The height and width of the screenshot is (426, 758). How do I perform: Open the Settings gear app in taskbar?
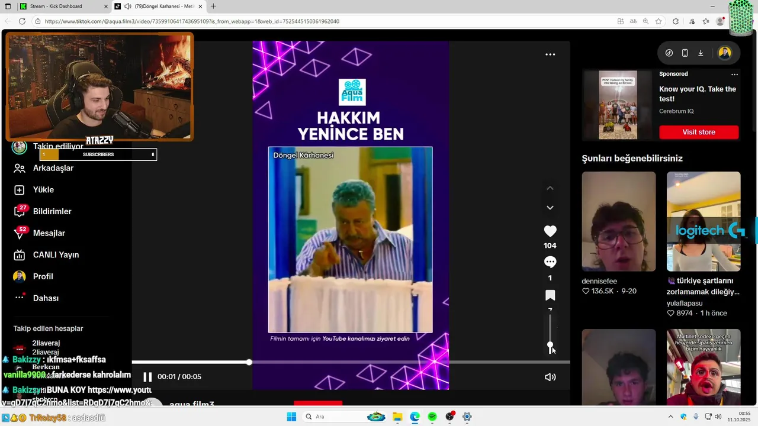tap(467, 417)
